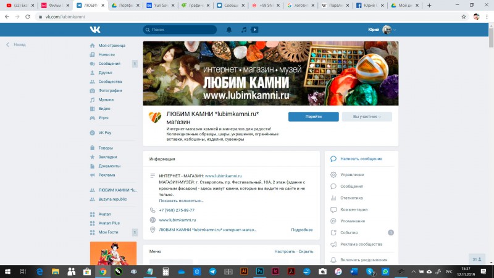Open Сообщения in left sidebar menu

[x=109, y=64]
